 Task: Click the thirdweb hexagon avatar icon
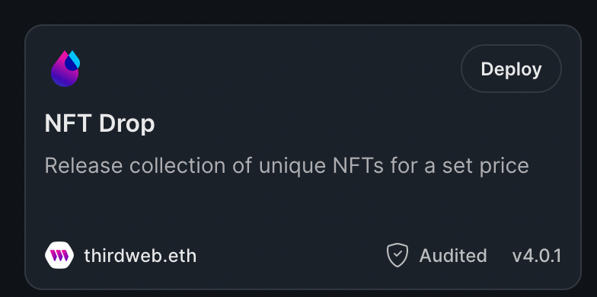click(x=59, y=255)
